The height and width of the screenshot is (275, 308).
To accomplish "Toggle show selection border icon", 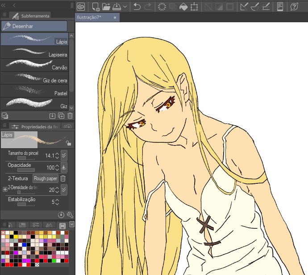I will pyautogui.click(x=230, y=7).
